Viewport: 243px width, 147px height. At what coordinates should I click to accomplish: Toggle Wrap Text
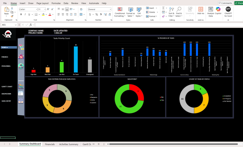(x=81, y=9)
